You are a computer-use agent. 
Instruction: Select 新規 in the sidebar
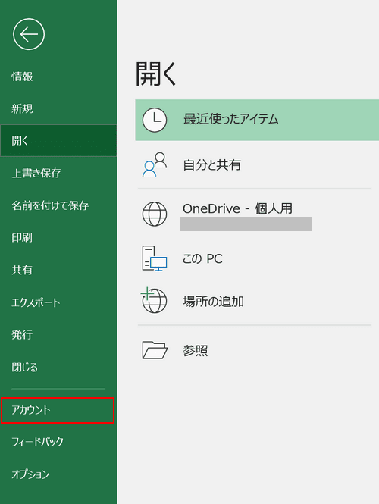pos(58,108)
